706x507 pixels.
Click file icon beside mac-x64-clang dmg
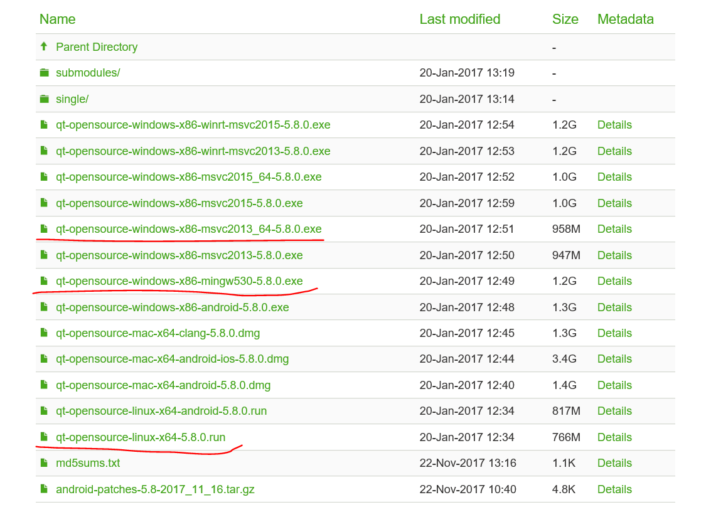(x=44, y=333)
